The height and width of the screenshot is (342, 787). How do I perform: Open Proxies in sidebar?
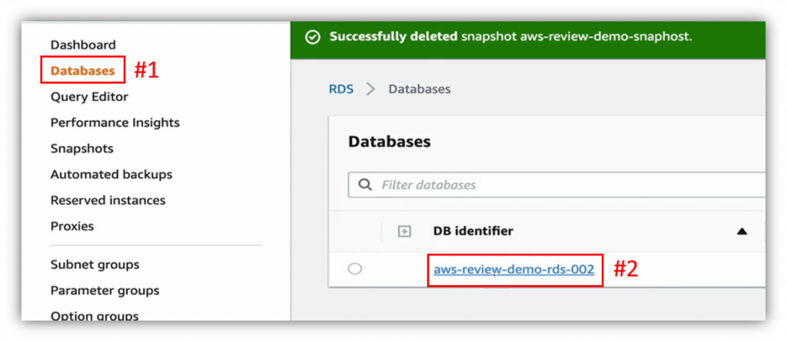tap(71, 226)
